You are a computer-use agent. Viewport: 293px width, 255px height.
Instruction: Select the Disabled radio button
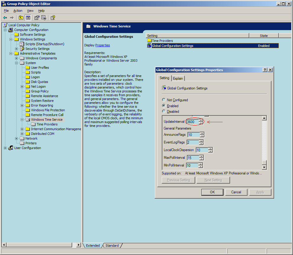point(164,111)
